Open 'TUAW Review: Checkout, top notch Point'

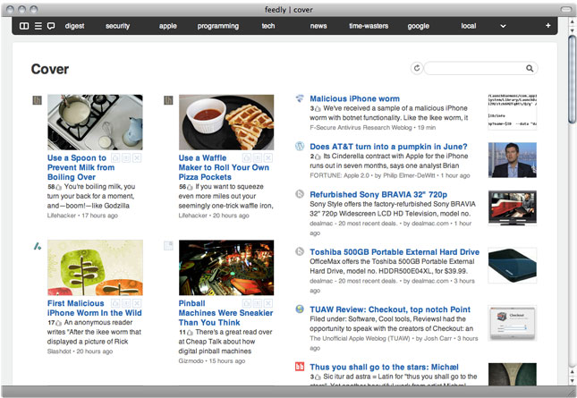[x=390, y=309]
